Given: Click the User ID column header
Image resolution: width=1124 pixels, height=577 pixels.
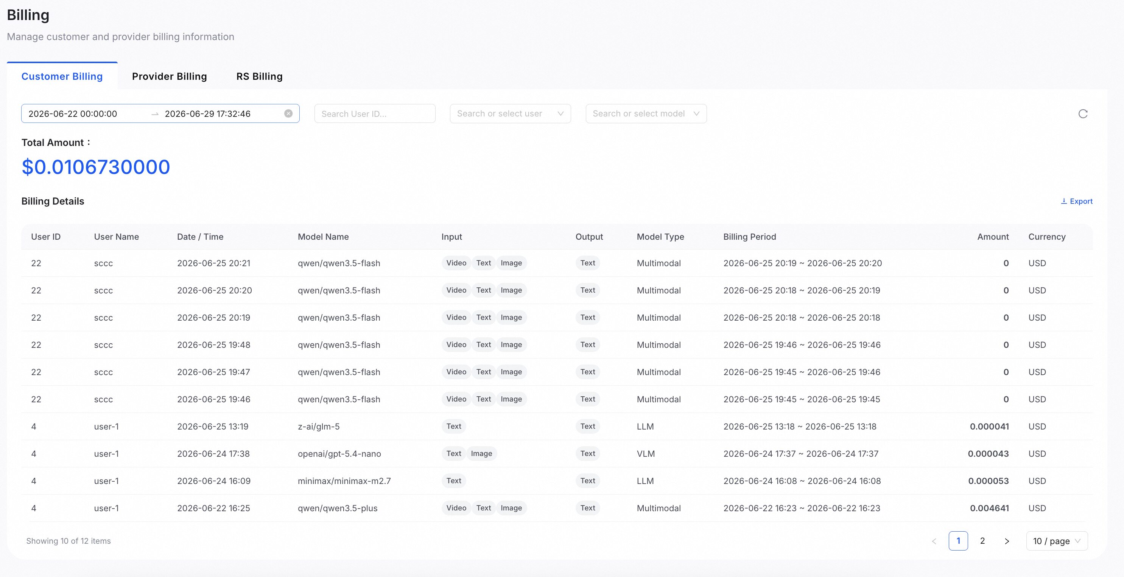Looking at the screenshot, I should point(46,237).
